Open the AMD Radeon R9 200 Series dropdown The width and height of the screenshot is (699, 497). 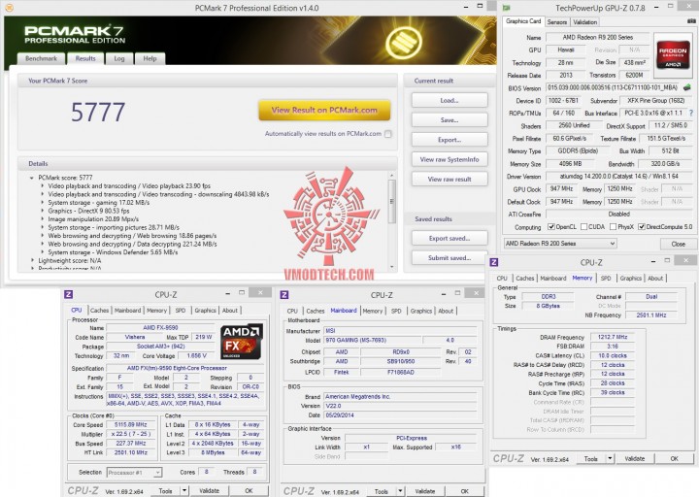tap(560, 244)
